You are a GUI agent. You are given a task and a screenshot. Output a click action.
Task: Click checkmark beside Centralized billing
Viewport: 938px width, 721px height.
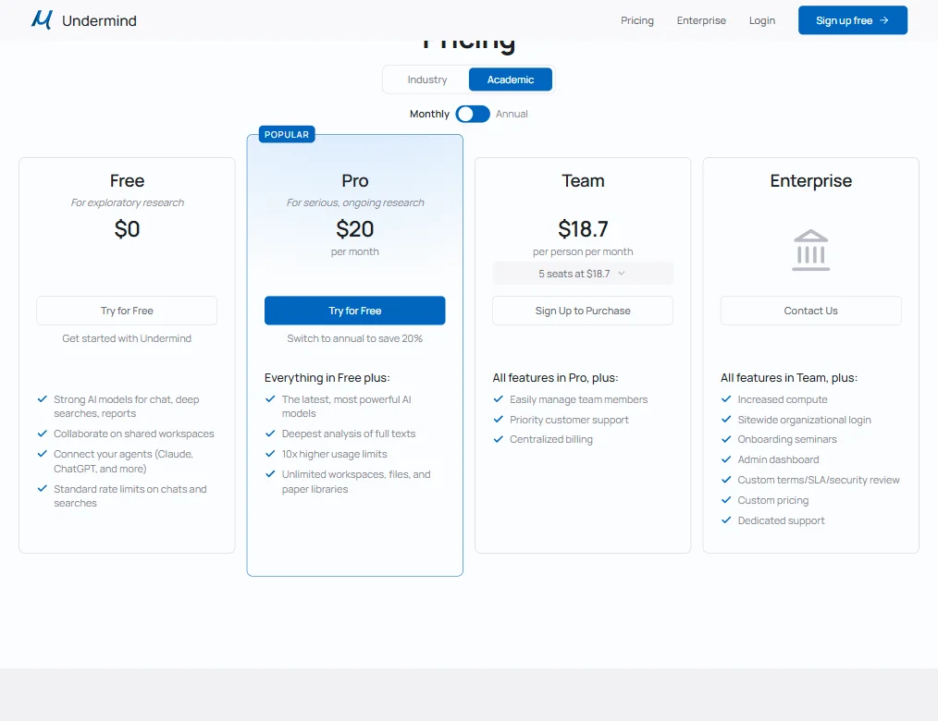pyautogui.click(x=499, y=439)
